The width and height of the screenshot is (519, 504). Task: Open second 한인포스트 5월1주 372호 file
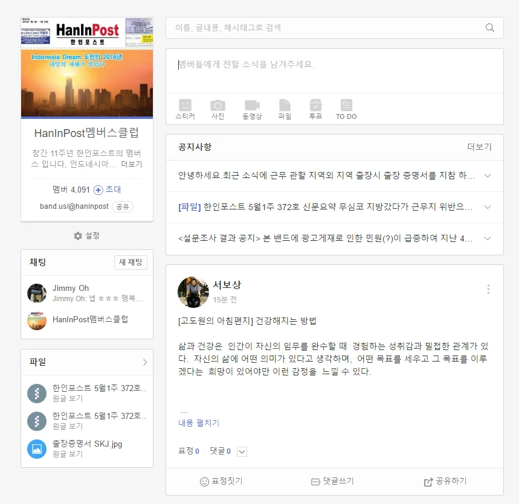coord(99,416)
